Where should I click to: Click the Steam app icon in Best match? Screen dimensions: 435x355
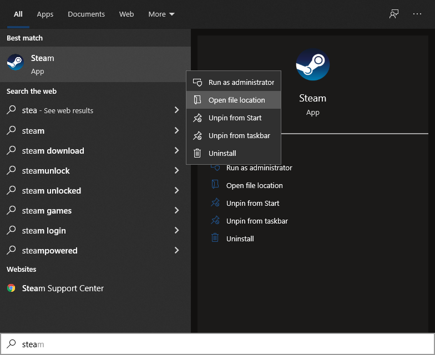[x=15, y=62]
